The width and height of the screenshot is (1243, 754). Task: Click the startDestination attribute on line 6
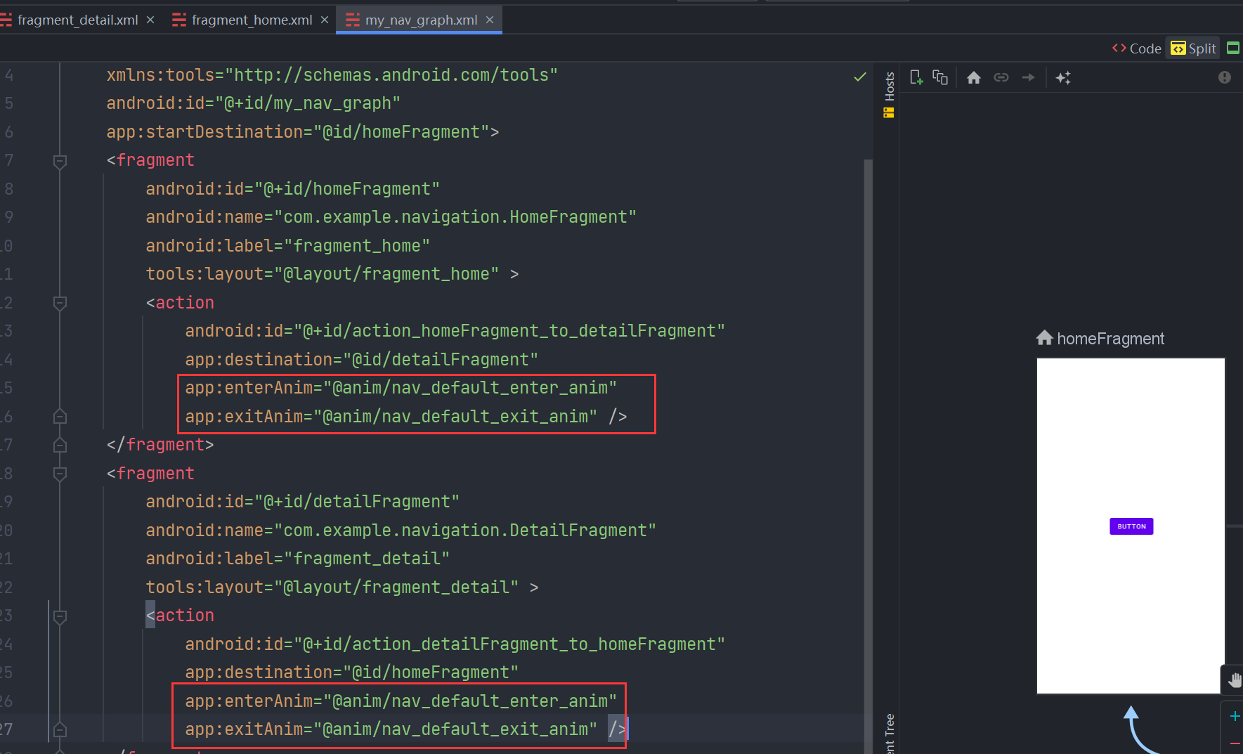tap(303, 132)
